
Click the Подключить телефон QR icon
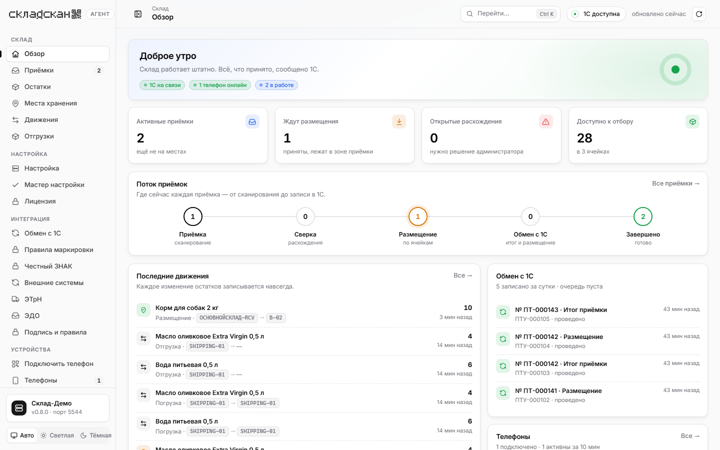click(x=15, y=364)
